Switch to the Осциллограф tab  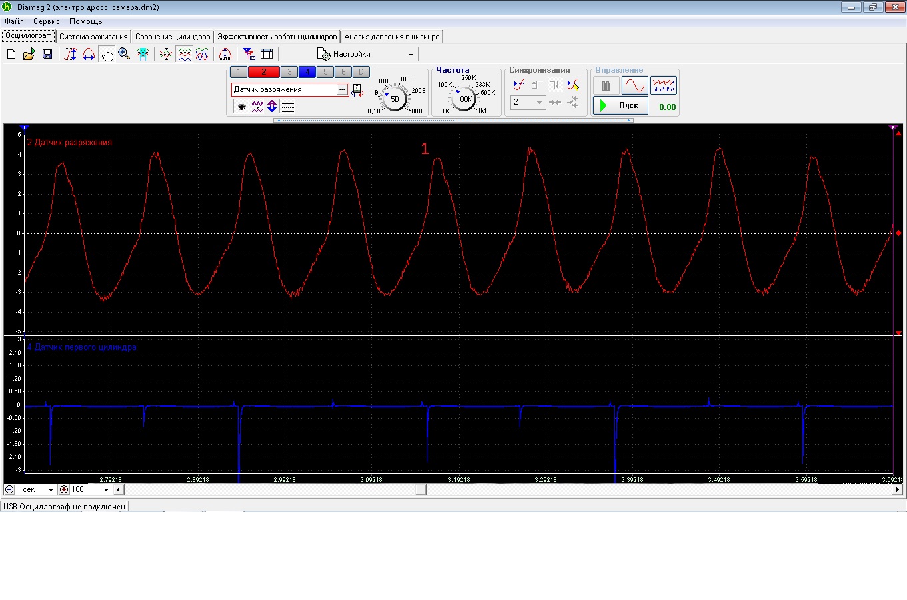click(29, 36)
